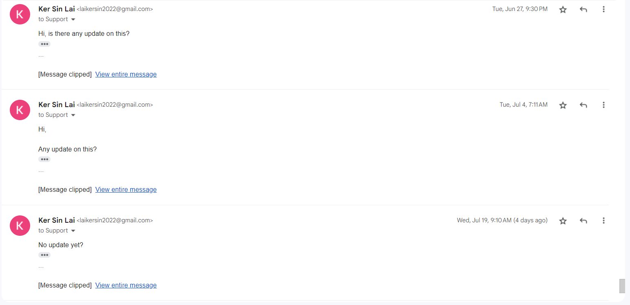The width and height of the screenshot is (630, 305).
Task: View entire message for July 19 email
Action: [x=126, y=285]
